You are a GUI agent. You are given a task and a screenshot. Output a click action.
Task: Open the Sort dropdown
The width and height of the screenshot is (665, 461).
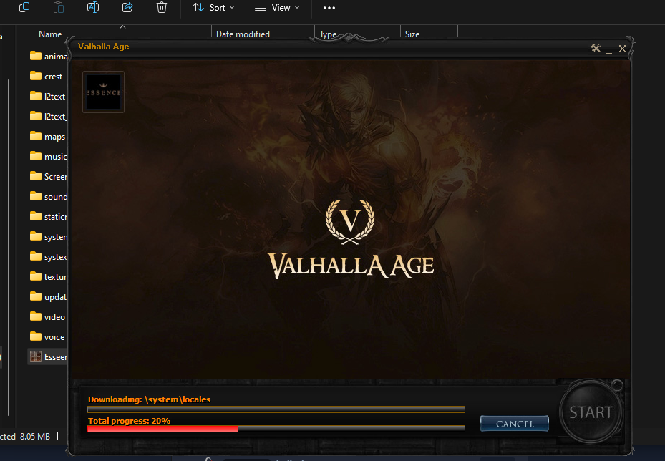click(x=213, y=7)
